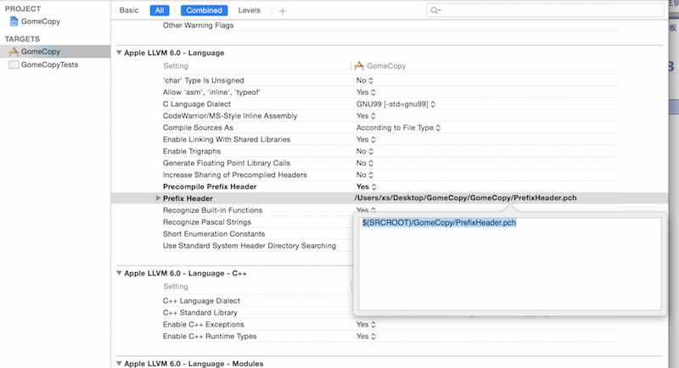The height and width of the screenshot is (368, 679).
Task: Choose the Combined view
Action: pyautogui.click(x=204, y=10)
